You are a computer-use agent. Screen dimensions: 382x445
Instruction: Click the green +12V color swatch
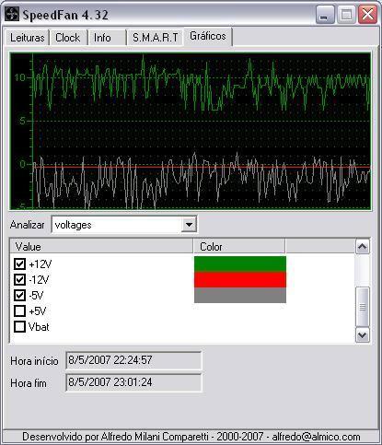(240, 264)
